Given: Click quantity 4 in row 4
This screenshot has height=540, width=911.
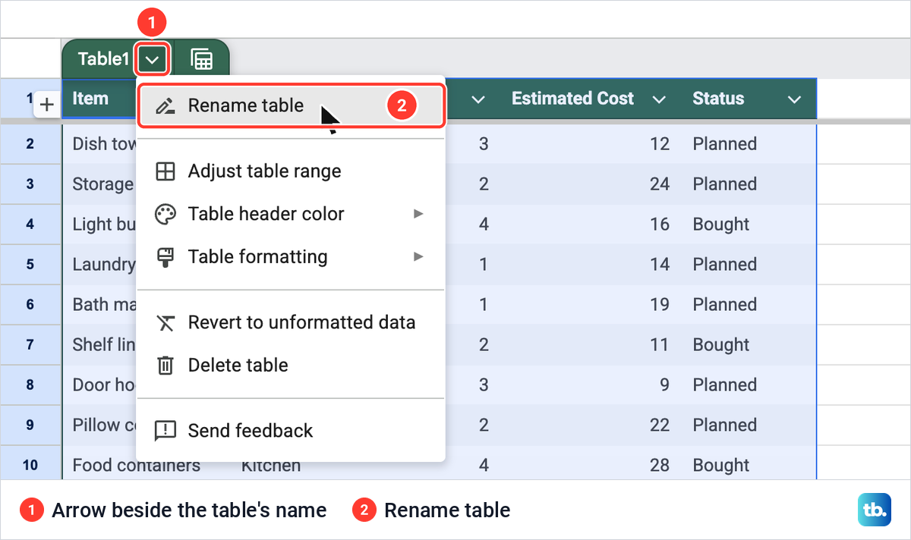Looking at the screenshot, I should (484, 224).
